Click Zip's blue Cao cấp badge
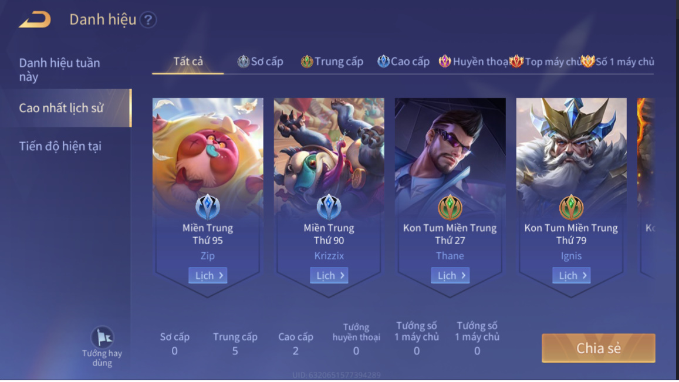Image resolution: width=679 pixels, height=382 pixels. click(207, 207)
